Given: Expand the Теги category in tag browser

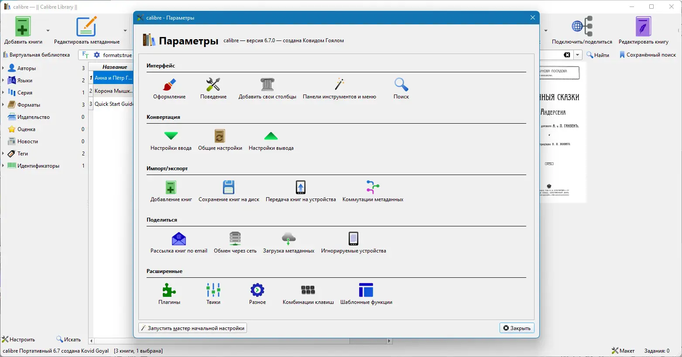Looking at the screenshot, I should point(3,154).
